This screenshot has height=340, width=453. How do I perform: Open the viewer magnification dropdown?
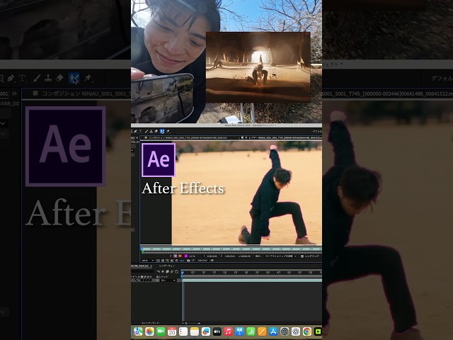click(148, 261)
